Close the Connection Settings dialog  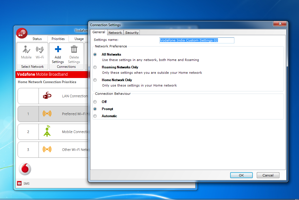pos(280,24)
